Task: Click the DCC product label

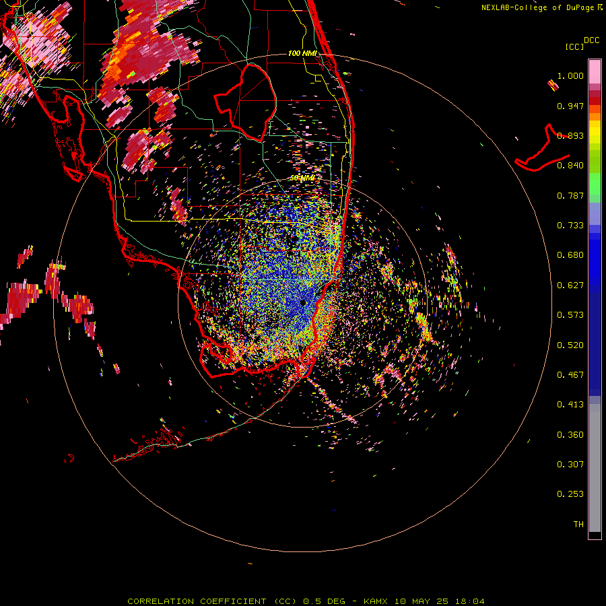Action: [x=591, y=40]
